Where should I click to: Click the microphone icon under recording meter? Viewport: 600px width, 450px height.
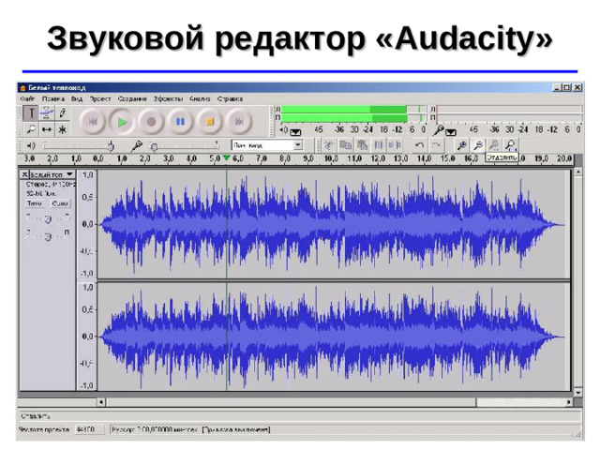click(439, 130)
